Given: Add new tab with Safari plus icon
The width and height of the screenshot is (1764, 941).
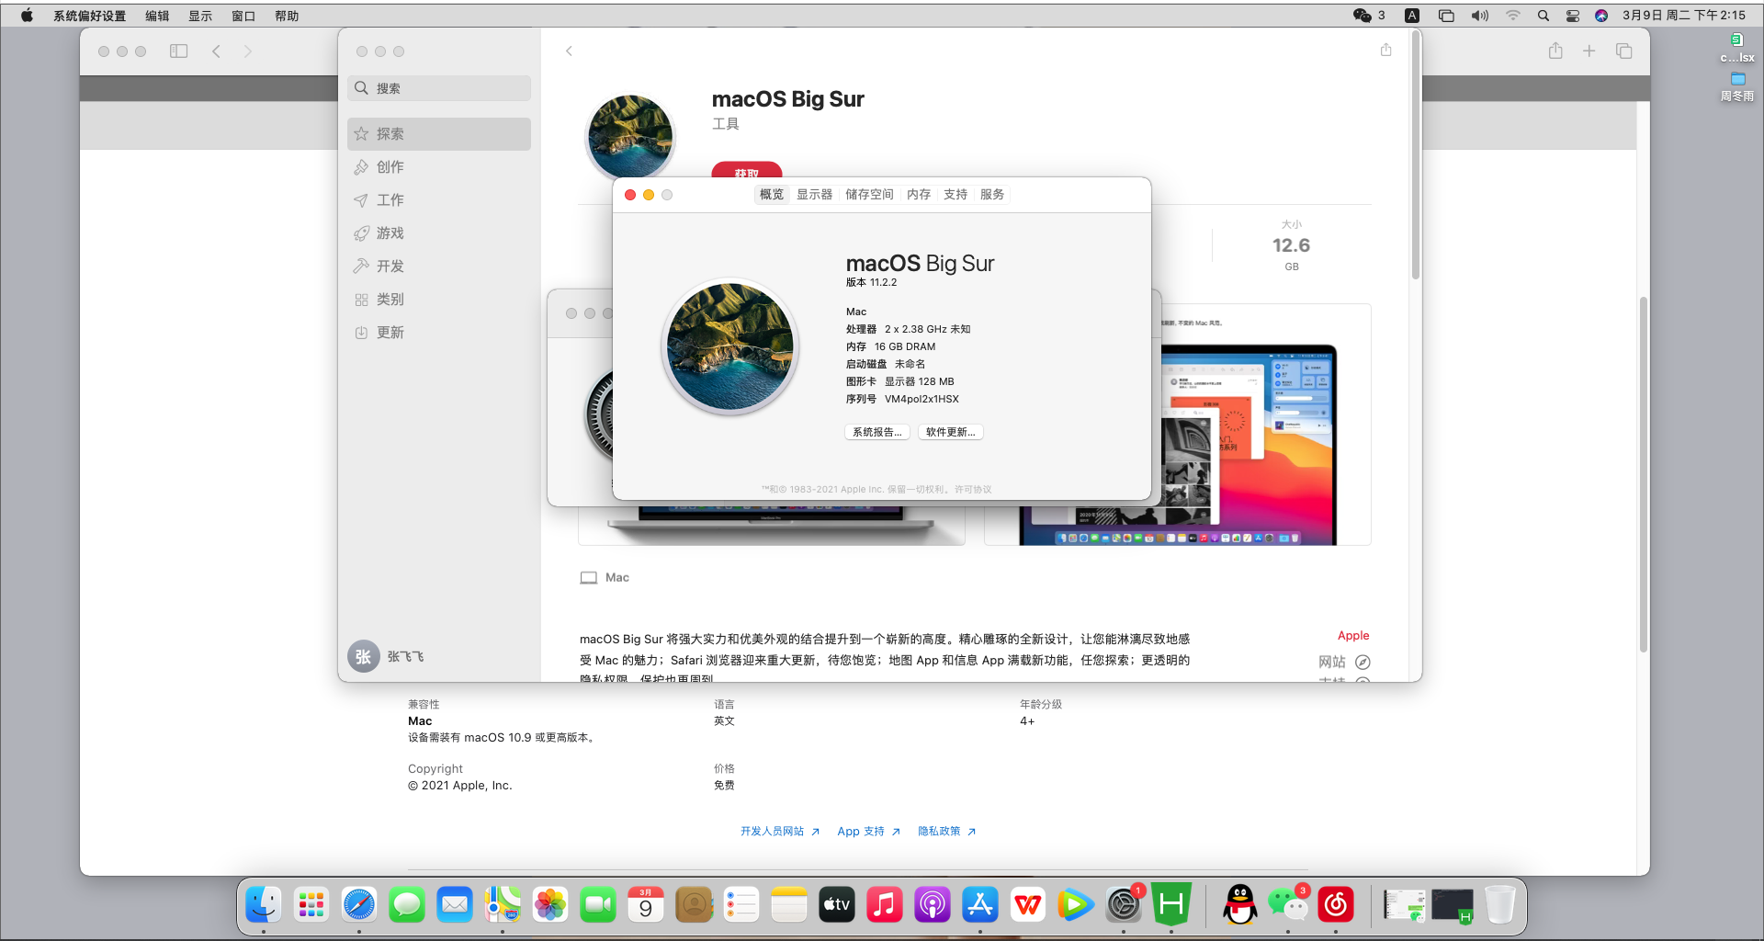Looking at the screenshot, I should tap(1589, 51).
